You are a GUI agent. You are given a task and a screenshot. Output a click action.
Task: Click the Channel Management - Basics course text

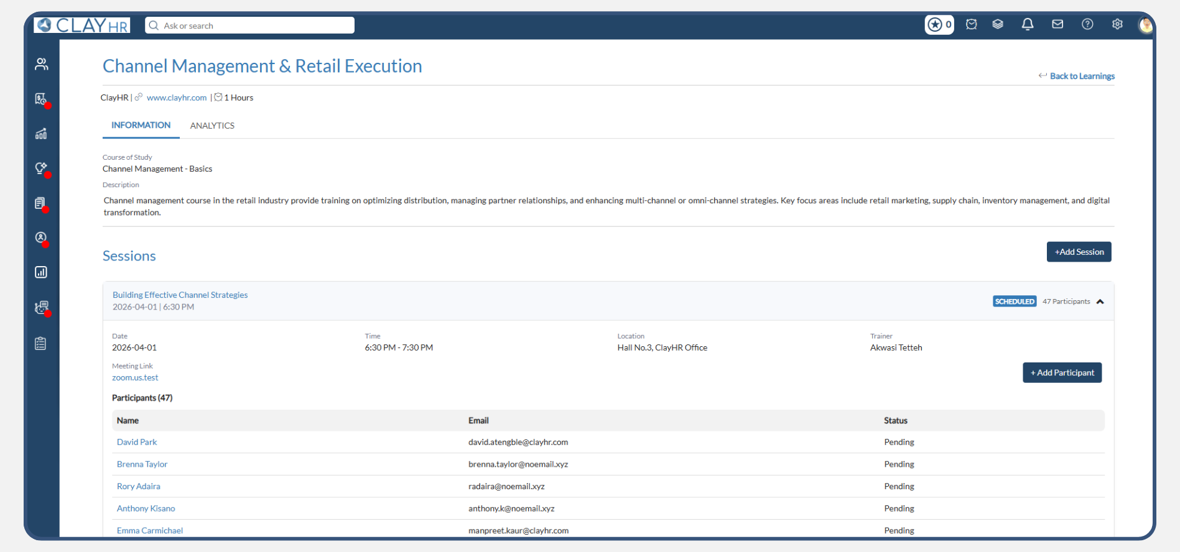coord(157,168)
